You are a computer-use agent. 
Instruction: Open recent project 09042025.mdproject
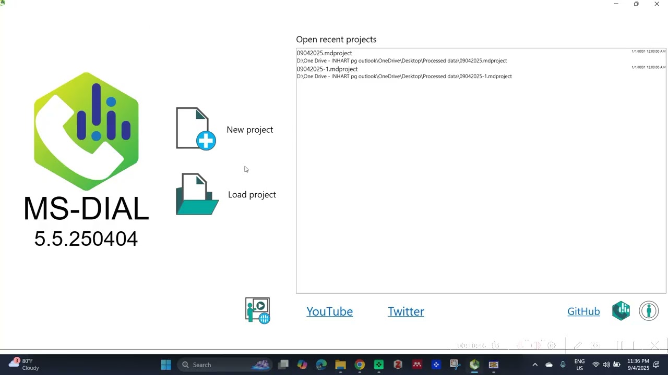pos(324,53)
